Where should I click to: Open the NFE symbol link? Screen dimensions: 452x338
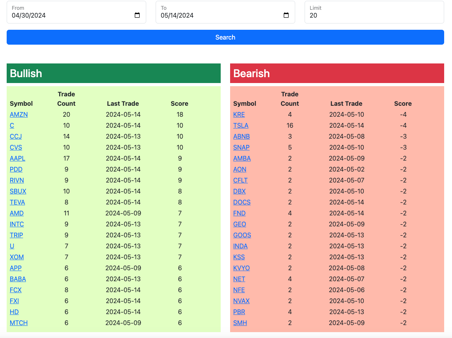click(239, 290)
